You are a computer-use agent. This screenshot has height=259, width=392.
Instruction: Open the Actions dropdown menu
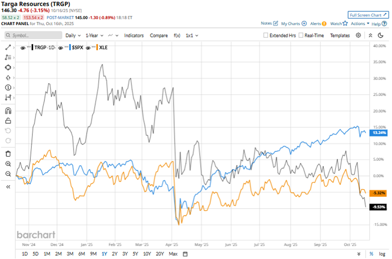pos(360,23)
